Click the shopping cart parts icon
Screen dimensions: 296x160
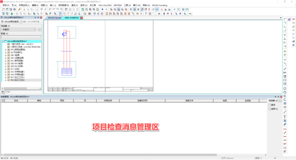[183, 9]
